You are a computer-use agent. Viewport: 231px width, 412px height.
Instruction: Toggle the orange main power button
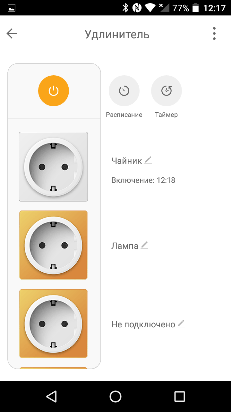tap(54, 91)
